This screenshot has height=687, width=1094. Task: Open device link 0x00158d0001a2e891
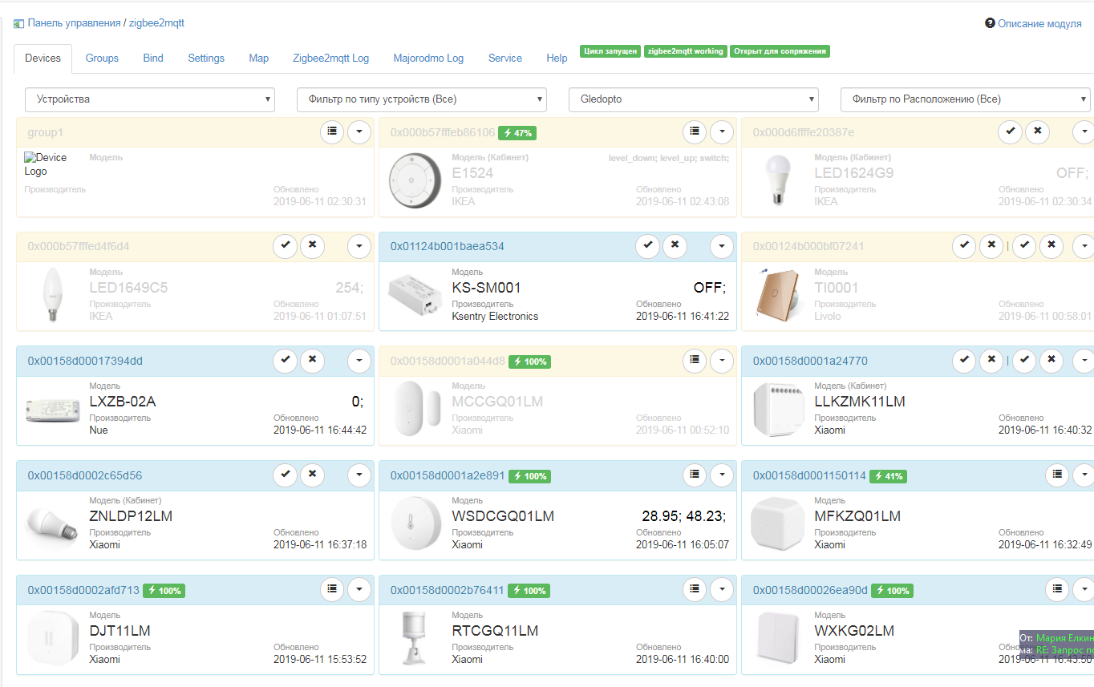[448, 475]
